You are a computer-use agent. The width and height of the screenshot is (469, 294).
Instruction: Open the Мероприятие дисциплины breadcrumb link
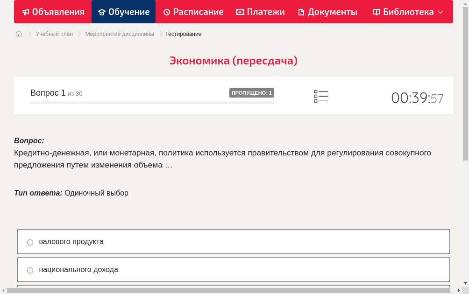[x=120, y=34]
